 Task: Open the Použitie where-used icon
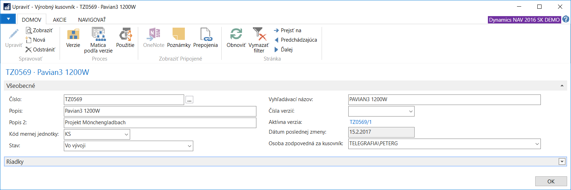(x=125, y=34)
